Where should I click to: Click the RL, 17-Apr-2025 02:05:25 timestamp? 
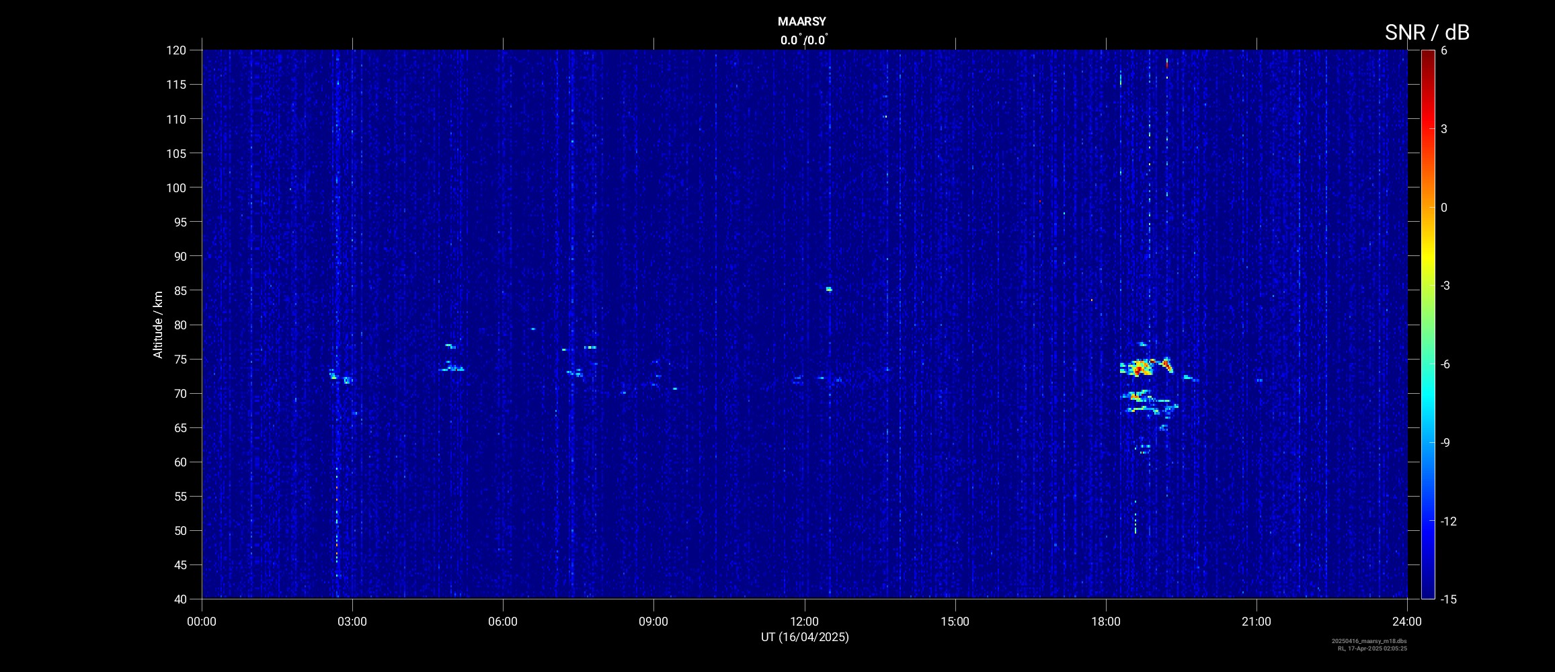[x=1372, y=648]
